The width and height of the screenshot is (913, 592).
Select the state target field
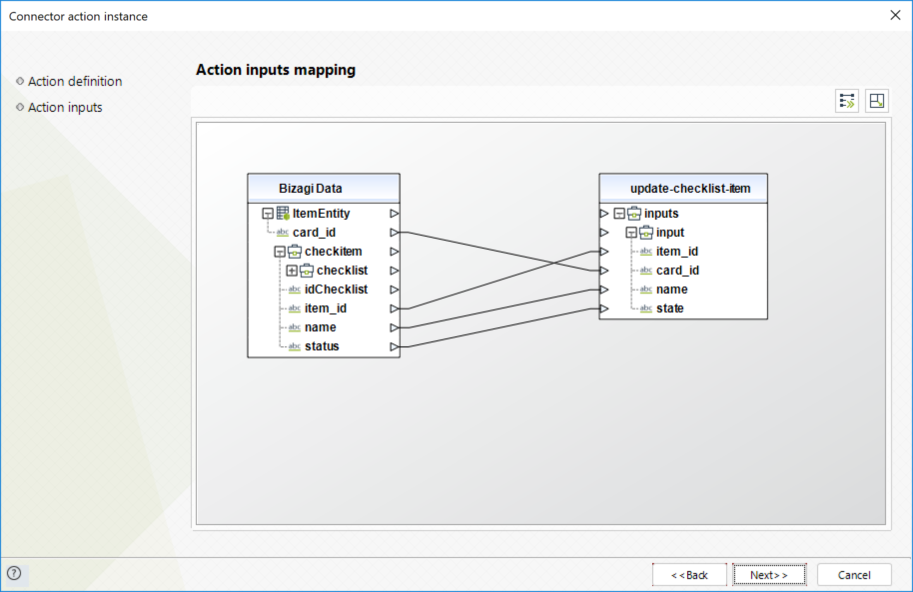(x=670, y=308)
